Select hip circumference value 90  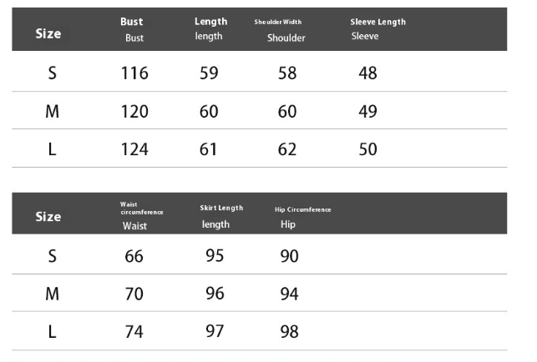pyautogui.click(x=289, y=256)
